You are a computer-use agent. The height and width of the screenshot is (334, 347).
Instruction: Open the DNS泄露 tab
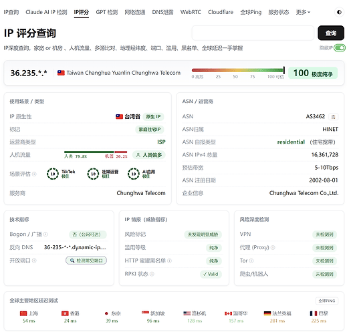162,12
